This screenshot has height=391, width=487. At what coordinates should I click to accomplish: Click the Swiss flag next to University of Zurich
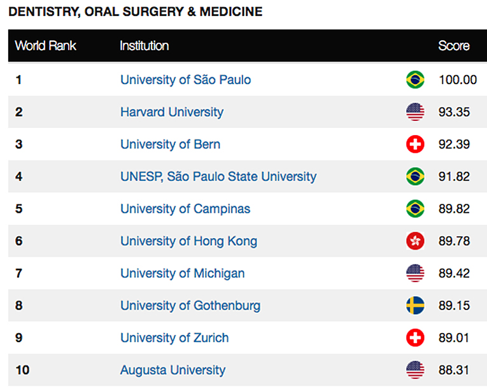pos(415,338)
